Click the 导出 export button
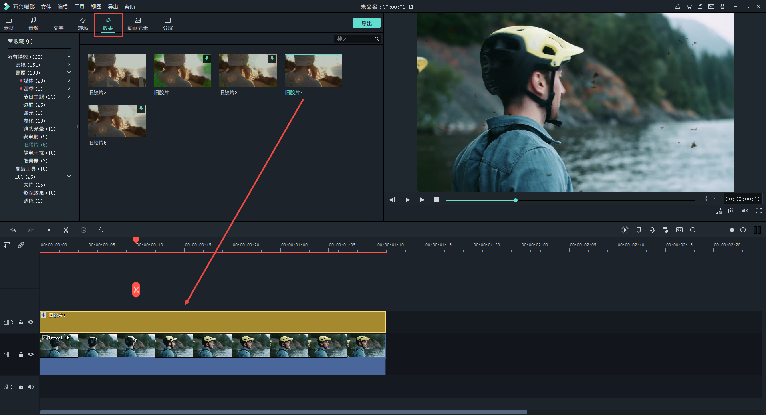Viewport: 766px width, 415px height. [x=366, y=23]
